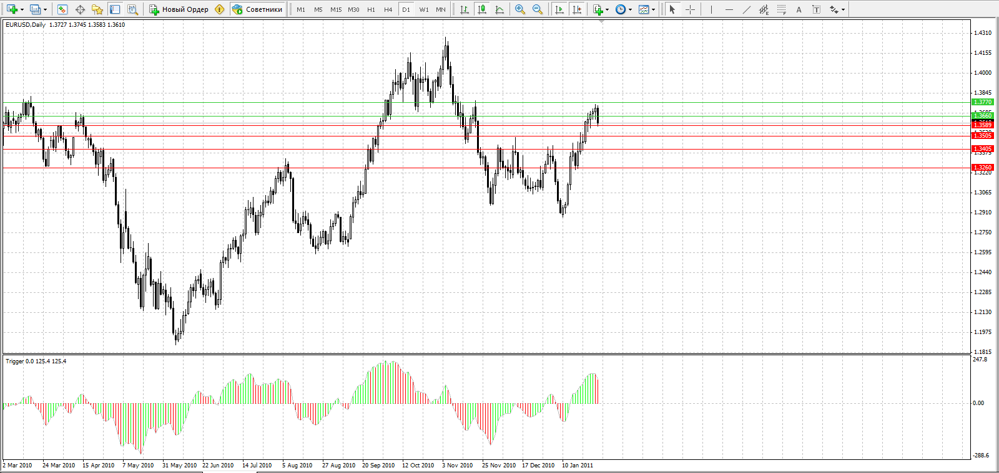Switch chart to bar chart mode

click(465, 9)
